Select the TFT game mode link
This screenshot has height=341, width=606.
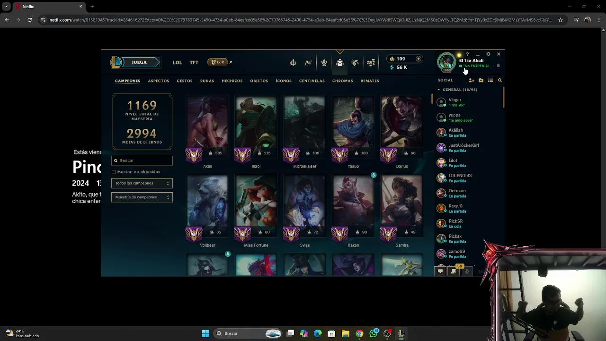194,63
